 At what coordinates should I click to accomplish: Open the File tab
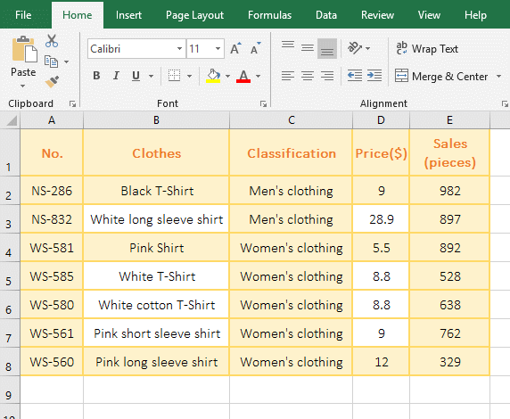[23, 15]
